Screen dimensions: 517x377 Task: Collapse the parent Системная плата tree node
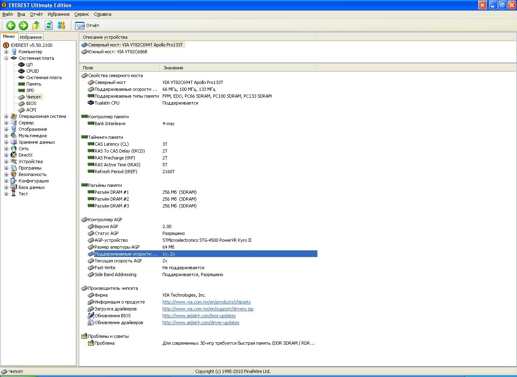[x=6, y=58]
